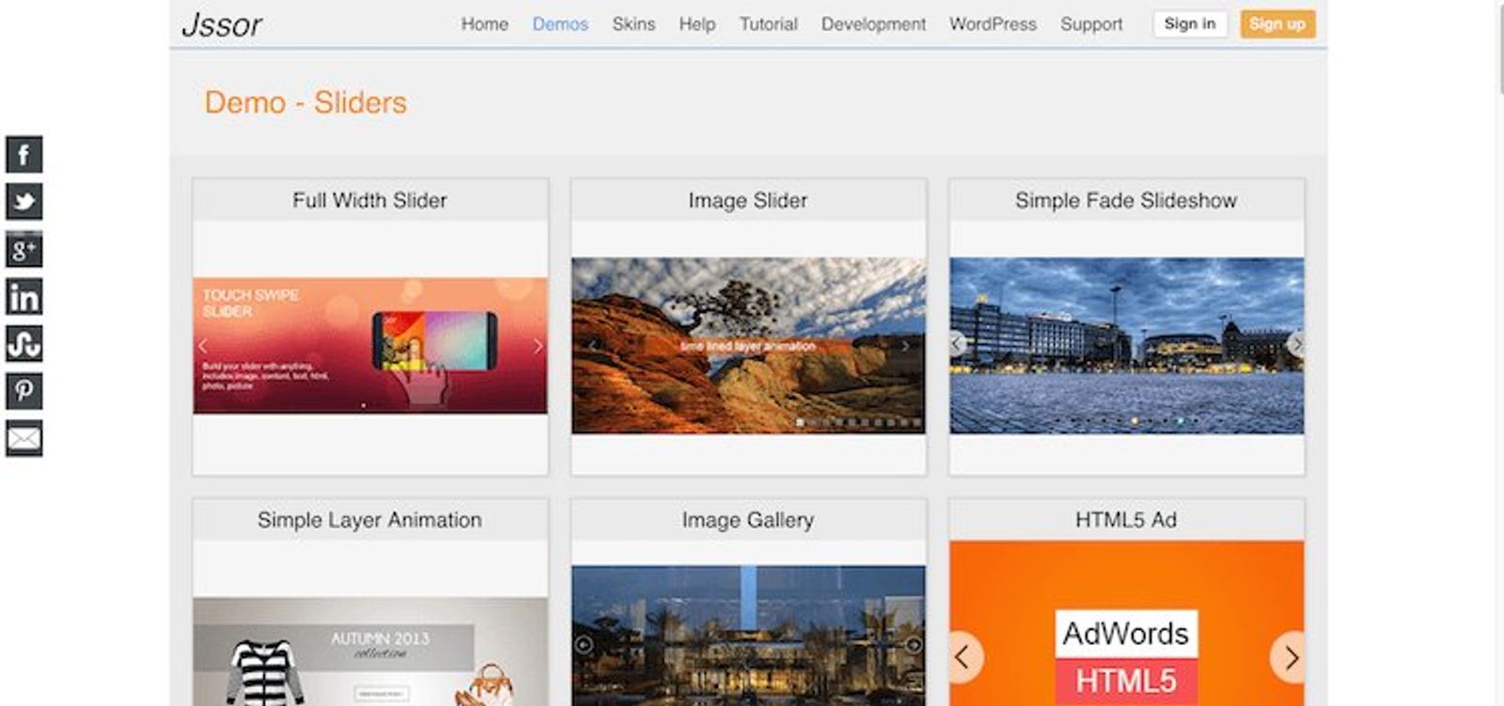
Task: Click left arrow on Image Gallery preview
Action: pos(583,645)
